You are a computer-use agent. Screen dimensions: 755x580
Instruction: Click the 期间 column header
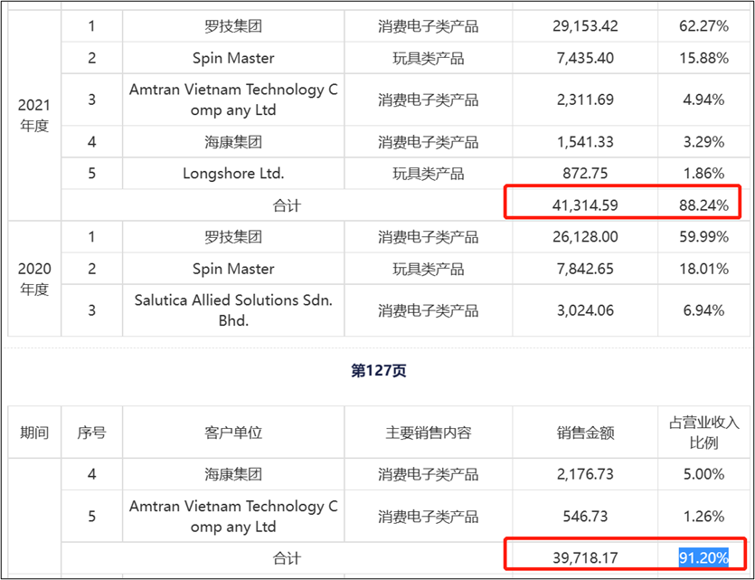tap(34, 433)
